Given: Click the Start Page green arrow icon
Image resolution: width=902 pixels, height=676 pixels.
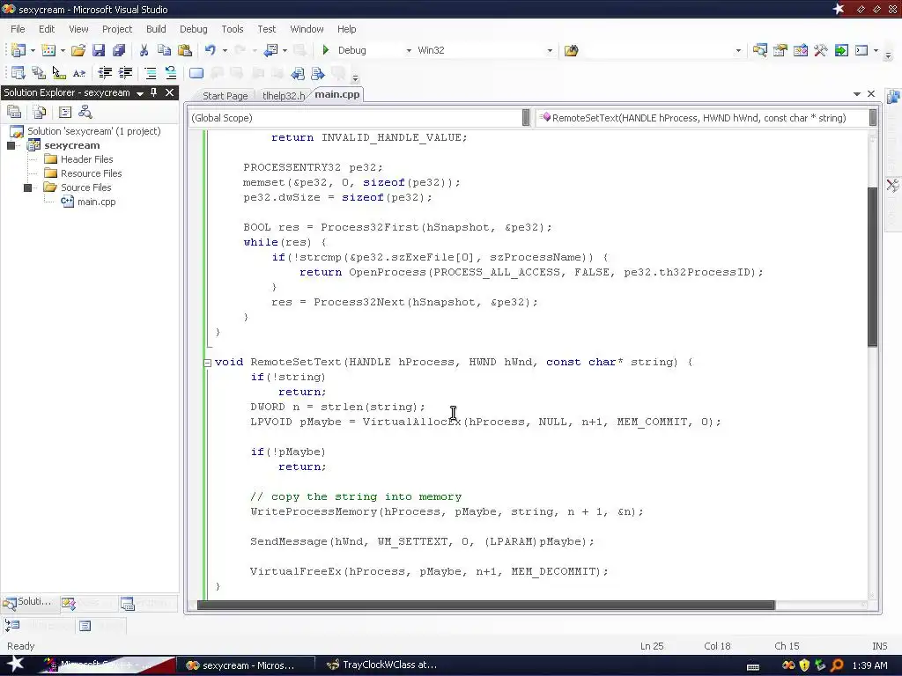Looking at the screenshot, I should click(x=841, y=50).
